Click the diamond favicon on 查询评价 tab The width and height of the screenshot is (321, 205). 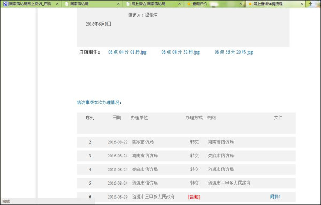click(x=189, y=4)
